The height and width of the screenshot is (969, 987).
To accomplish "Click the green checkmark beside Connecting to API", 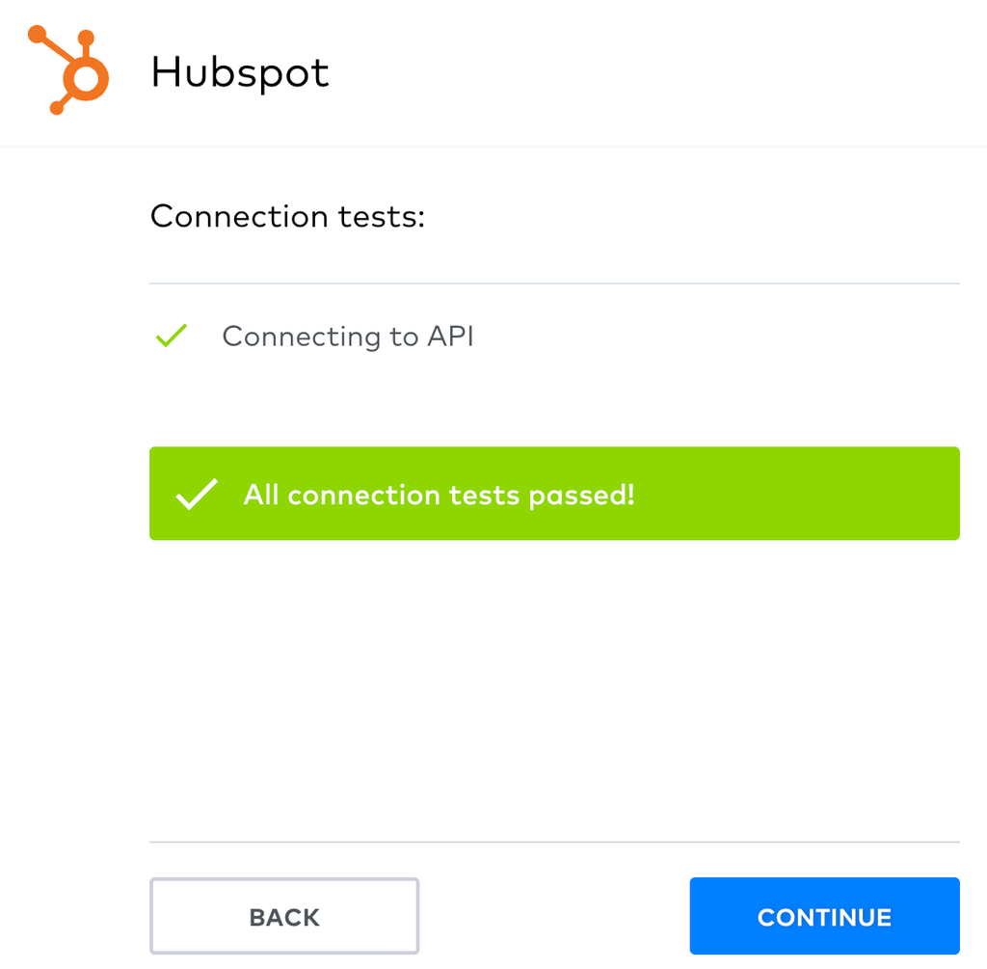I will tap(172, 335).
